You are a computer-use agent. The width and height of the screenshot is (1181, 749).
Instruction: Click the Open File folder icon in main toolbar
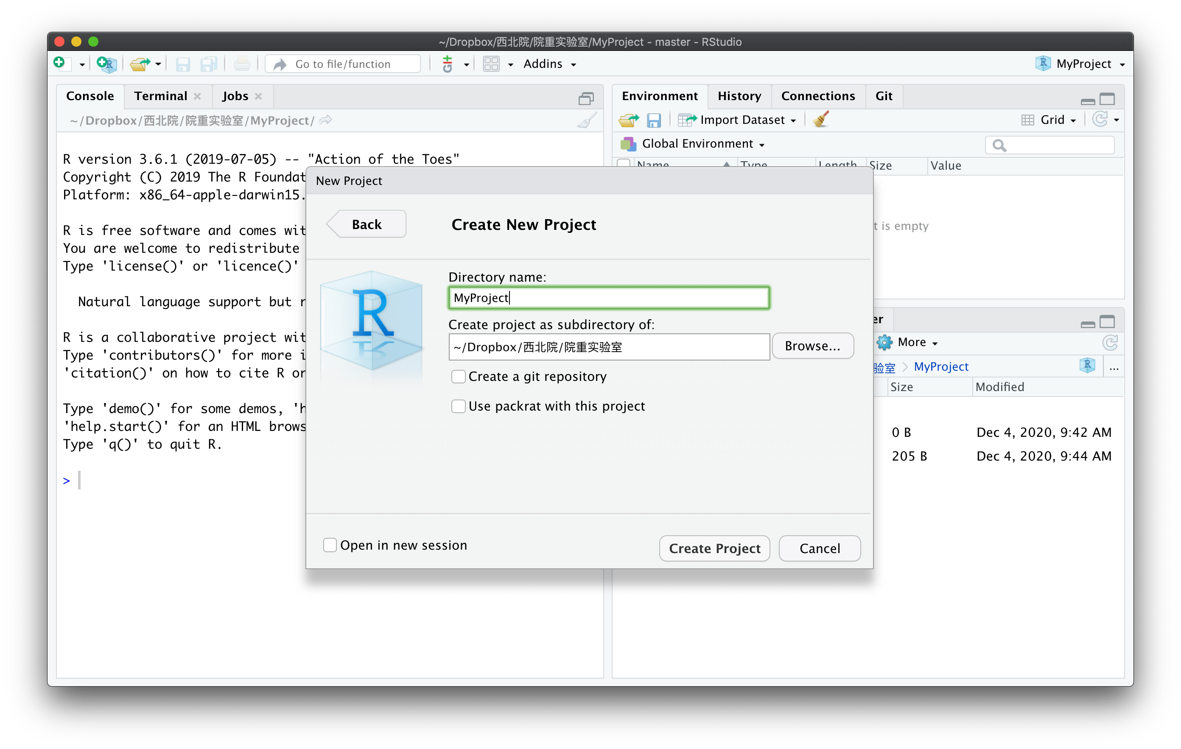click(140, 64)
